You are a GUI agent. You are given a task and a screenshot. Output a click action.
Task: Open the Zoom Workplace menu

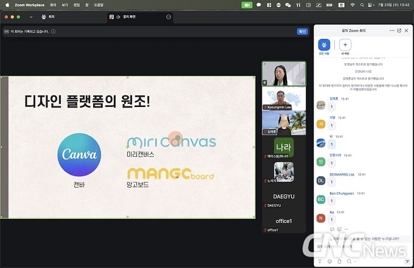coord(29,5)
